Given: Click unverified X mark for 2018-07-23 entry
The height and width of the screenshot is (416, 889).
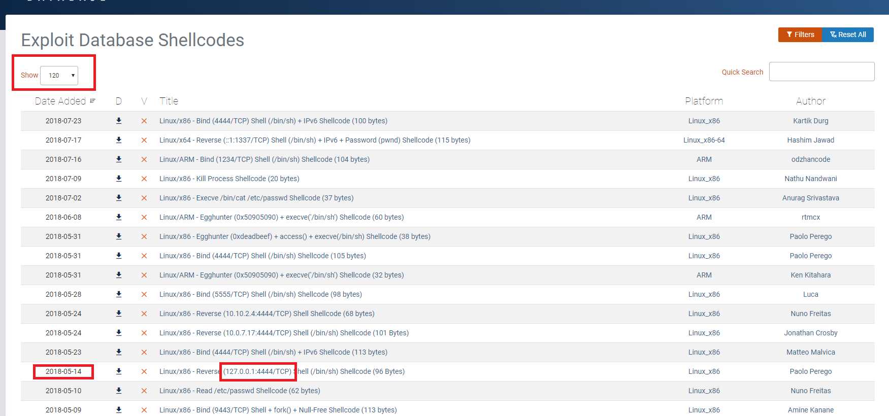Looking at the screenshot, I should (144, 121).
